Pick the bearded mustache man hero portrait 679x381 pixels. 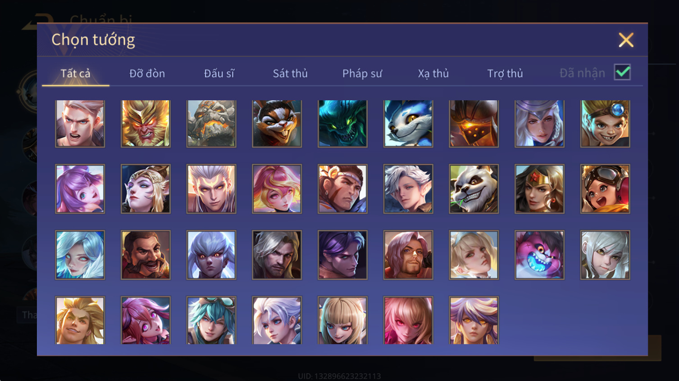[x=146, y=255]
